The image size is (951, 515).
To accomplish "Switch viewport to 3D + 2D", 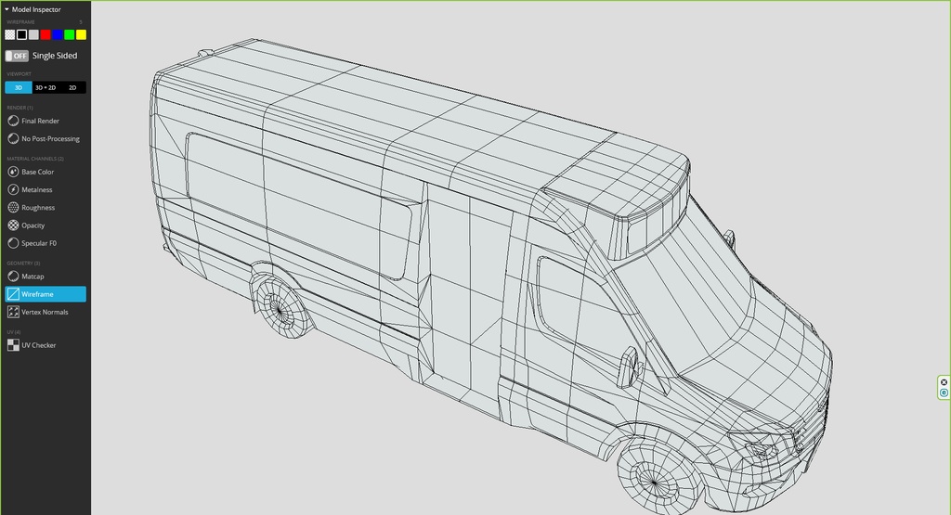I will click(x=46, y=88).
